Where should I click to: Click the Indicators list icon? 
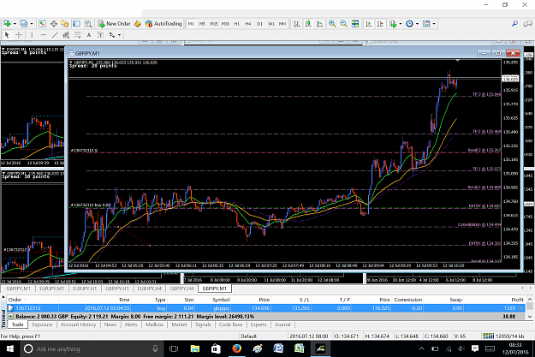[393, 24]
